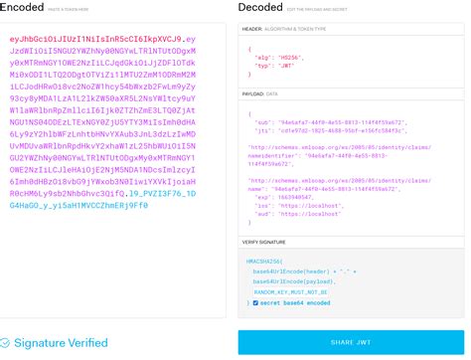Click the VERIFY SIGNATURE section label
Image resolution: width=471 pixels, height=360 pixels.
263,242
